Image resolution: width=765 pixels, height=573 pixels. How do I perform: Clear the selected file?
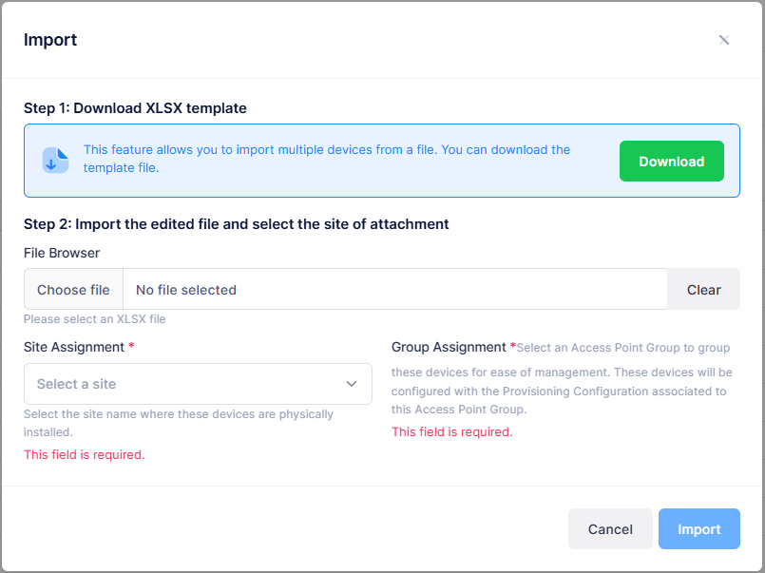(x=703, y=290)
